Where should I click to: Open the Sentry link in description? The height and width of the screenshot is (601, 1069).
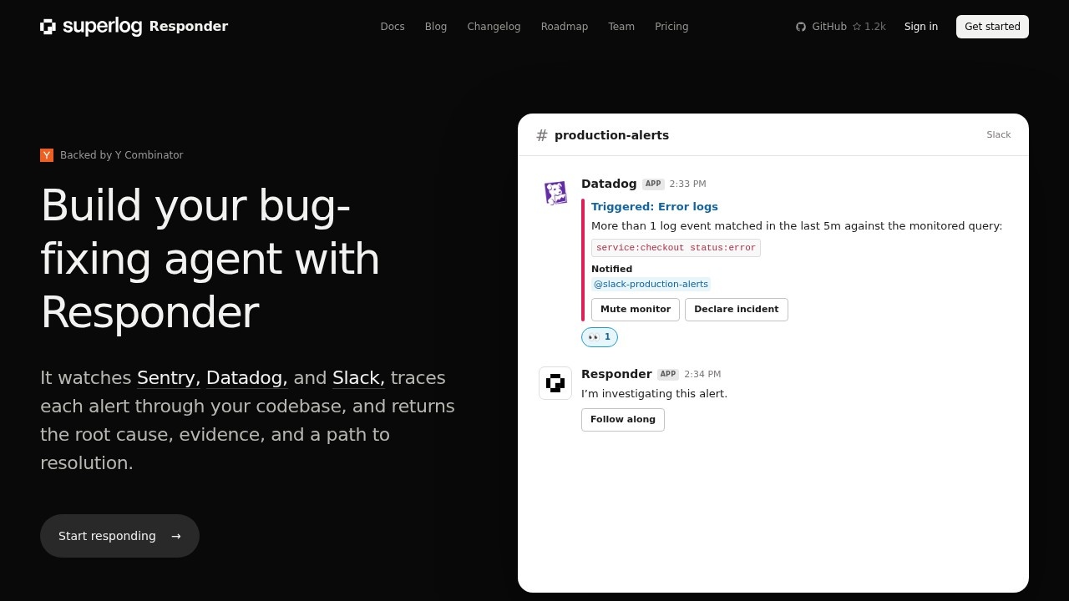tap(169, 378)
